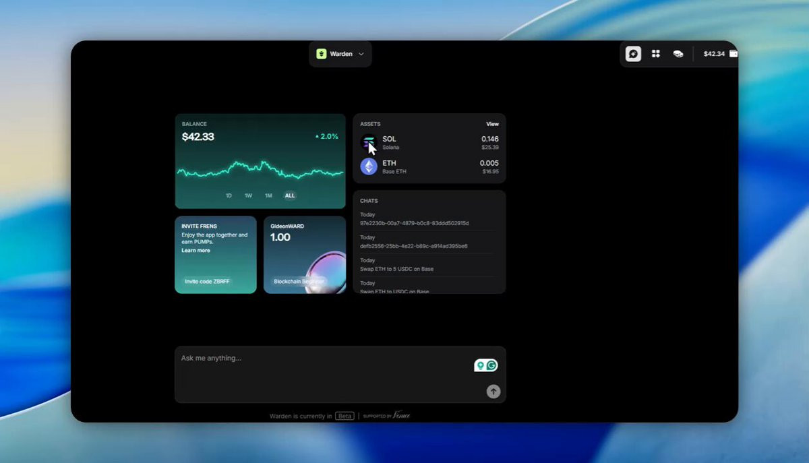
Task: Send message with the up-arrow button
Action: pyautogui.click(x=493, y=392)
